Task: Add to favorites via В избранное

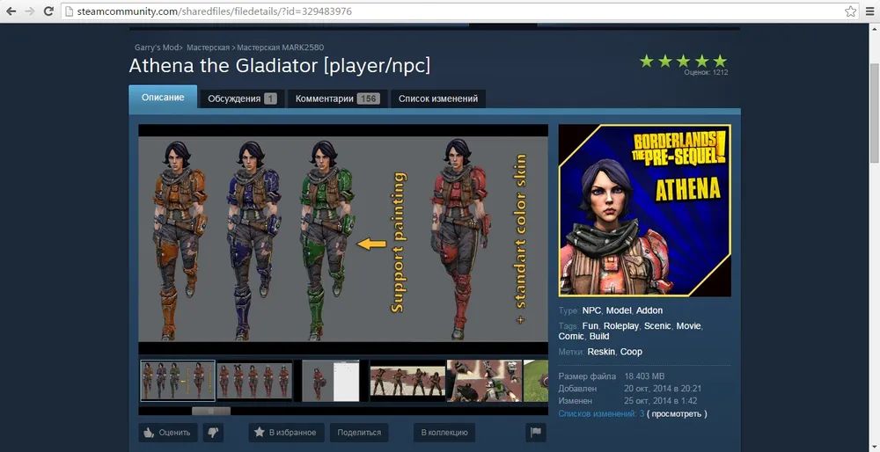Action: [286, 433]
